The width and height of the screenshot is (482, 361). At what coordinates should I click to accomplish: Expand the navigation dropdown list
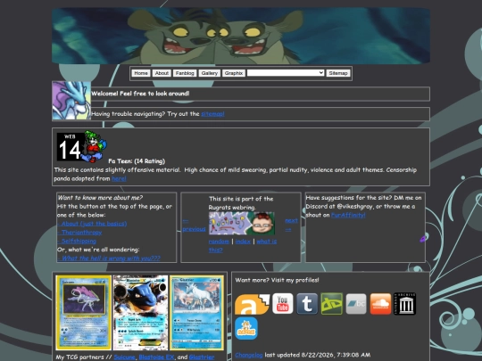point(286,73)
